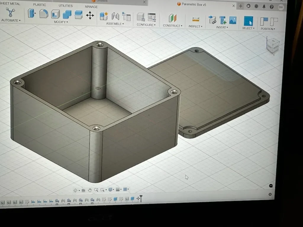Expand the CONSTRUCT dropdown menu
This screenshot has height=227, width=303.
173,25
